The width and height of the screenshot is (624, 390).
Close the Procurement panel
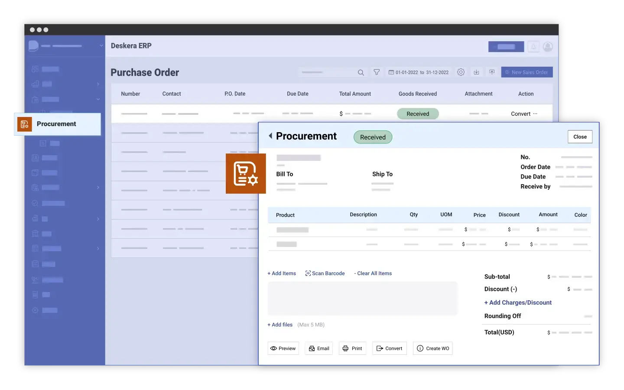pyautogui.click(x=580, y=137)
